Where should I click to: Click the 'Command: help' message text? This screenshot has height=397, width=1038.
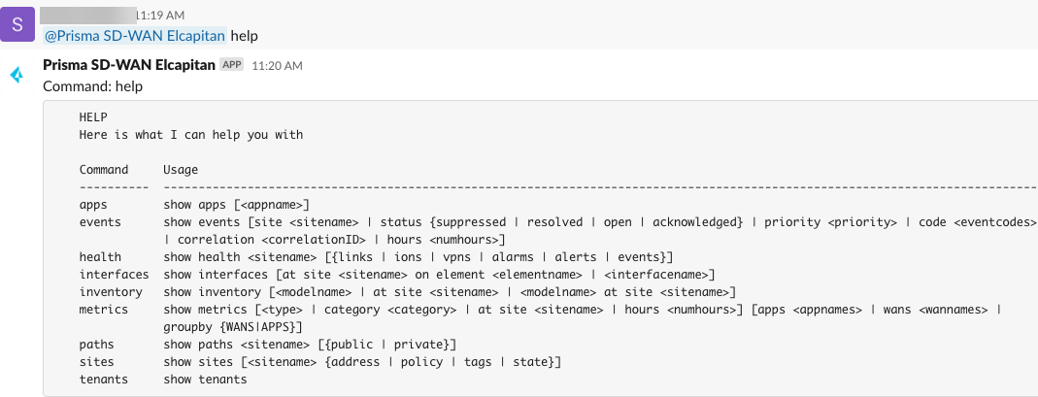tap(93, 86)
